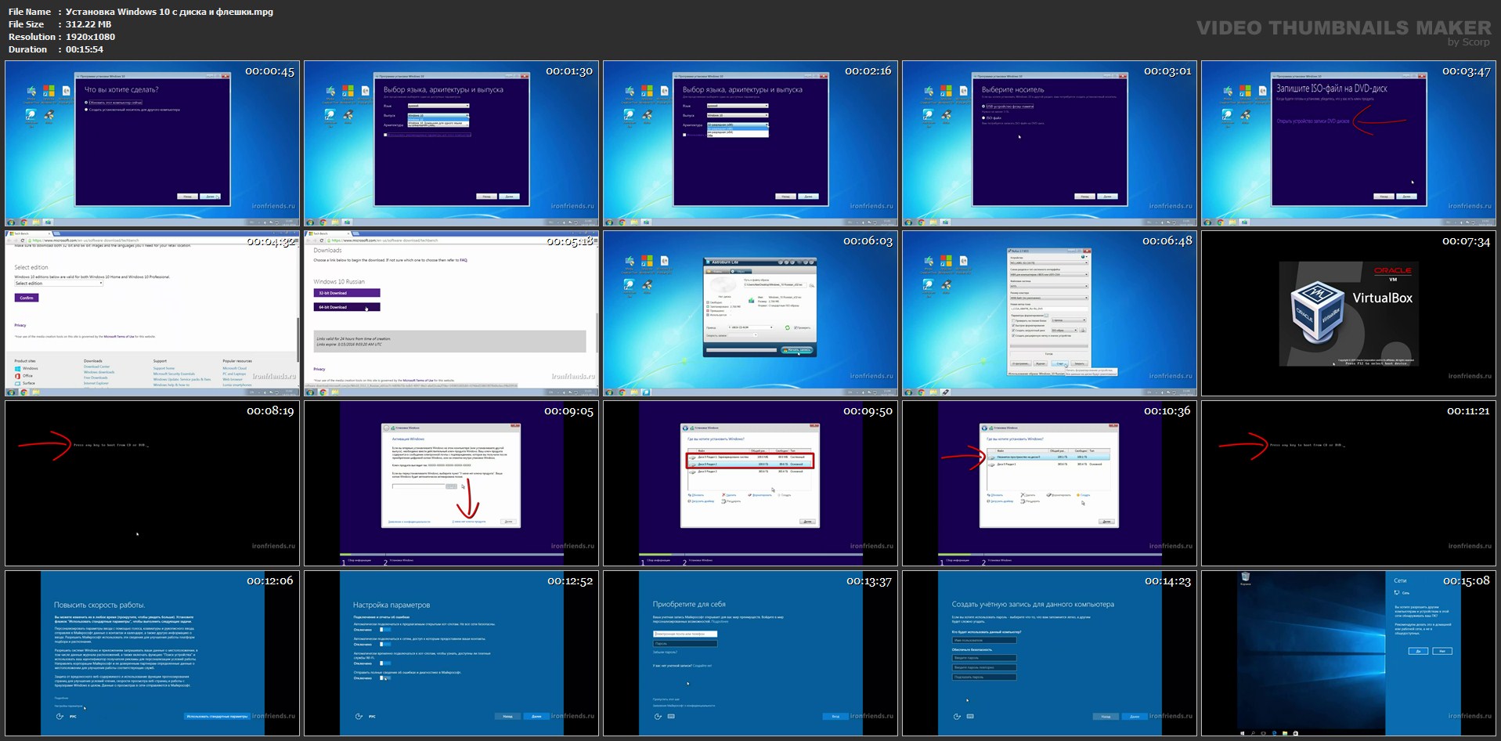Click the email field in the 00:13:37 frame
Viewport: 1501px width, 741px height.
[685, 634]
